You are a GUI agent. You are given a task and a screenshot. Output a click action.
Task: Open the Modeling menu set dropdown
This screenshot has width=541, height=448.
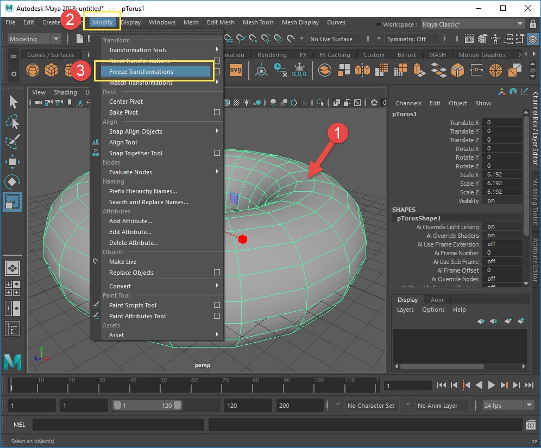point(34,39)
